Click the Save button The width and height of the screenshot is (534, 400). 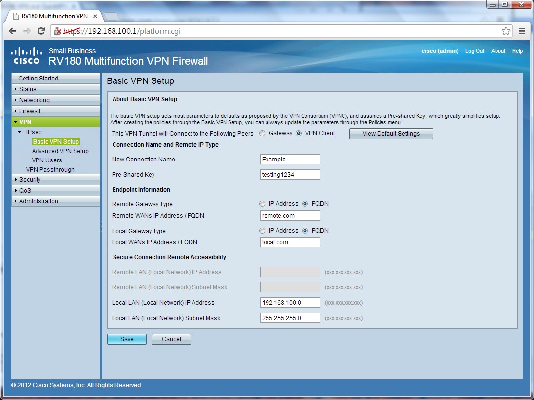click(127, 339)
